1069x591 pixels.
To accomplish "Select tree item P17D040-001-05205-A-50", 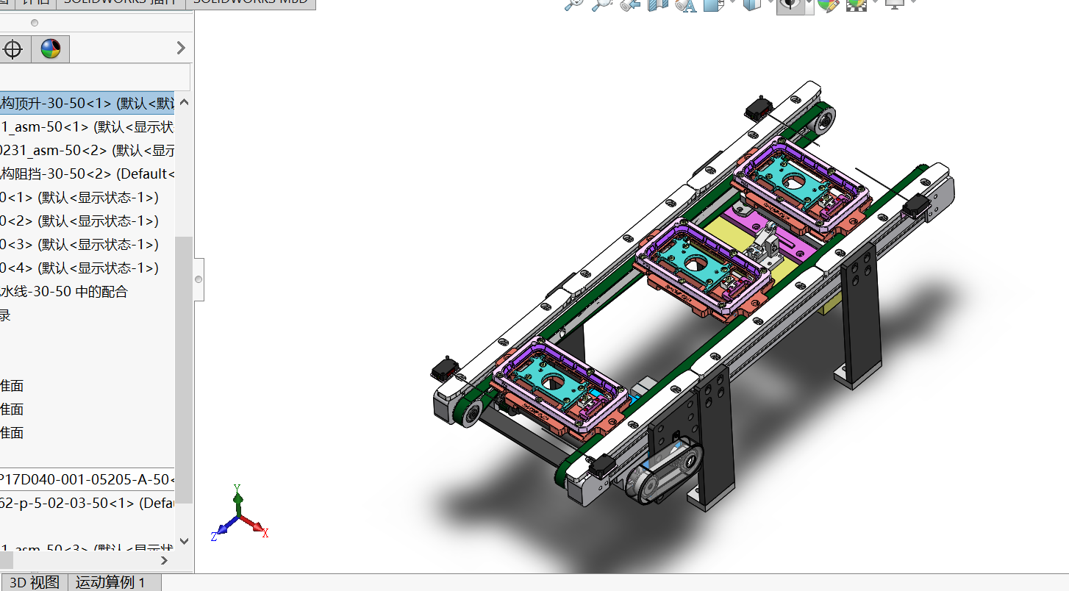I will pos(87,480).
